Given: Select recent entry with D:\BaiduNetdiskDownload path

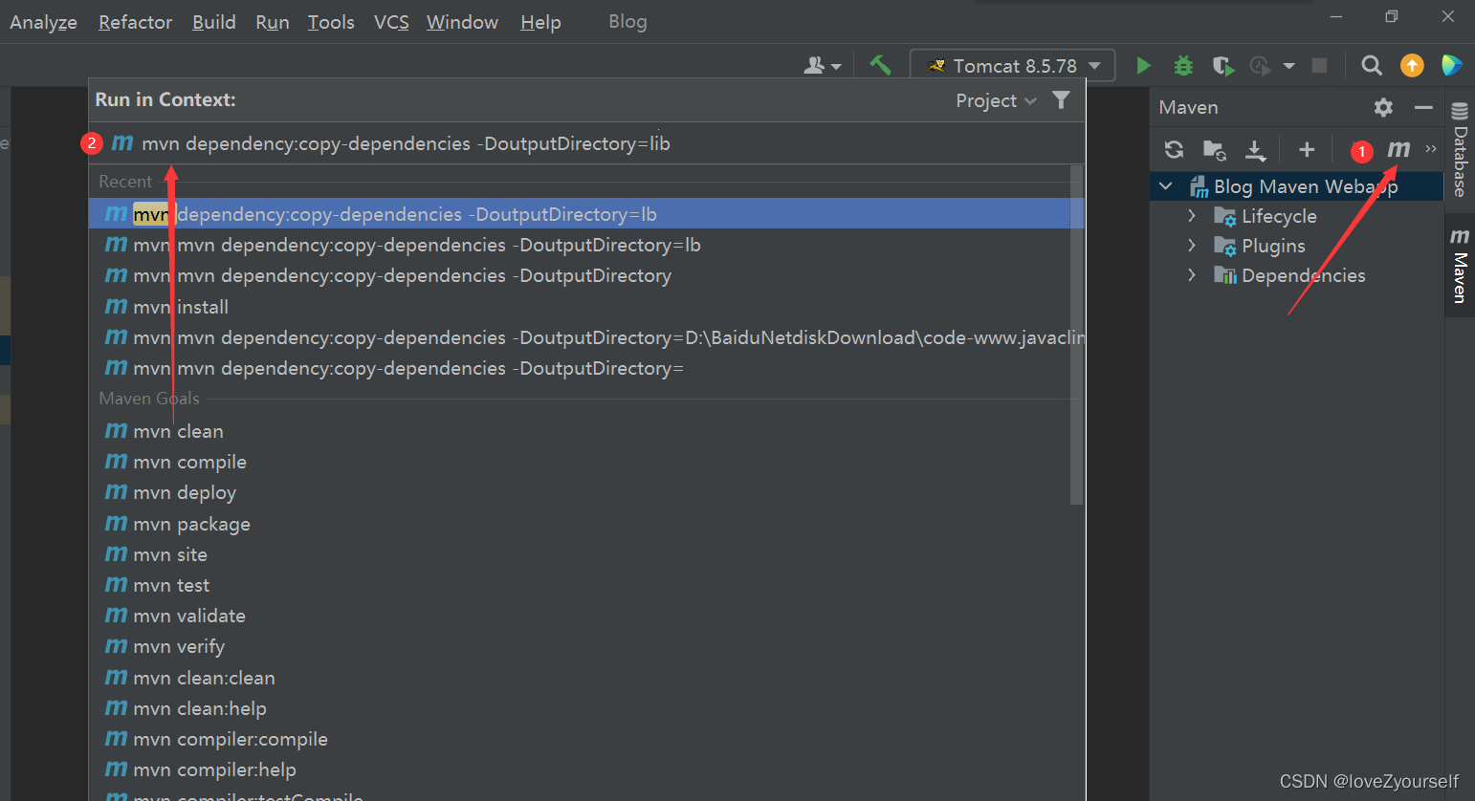Looking at the screenshot, I should pyautogui.click(x=586, y=337).
